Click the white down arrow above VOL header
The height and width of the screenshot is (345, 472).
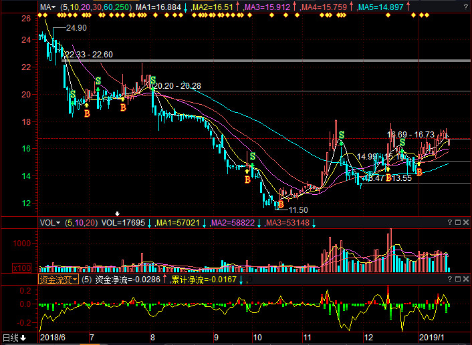tap(118, 214)
